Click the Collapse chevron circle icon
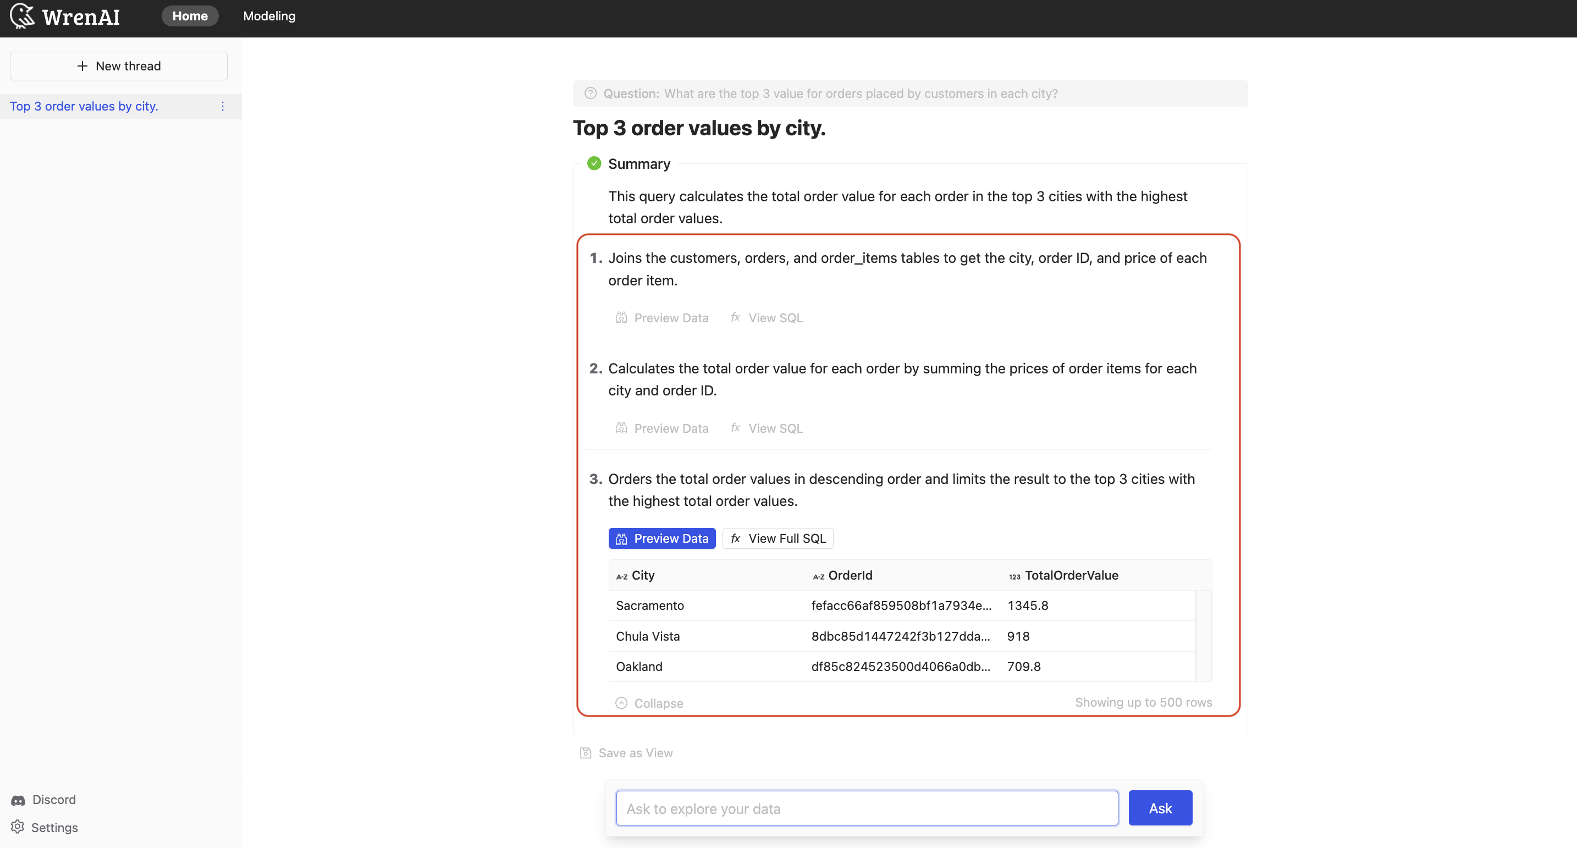Viewport: 1577px width, 848px height. [621, 702]
